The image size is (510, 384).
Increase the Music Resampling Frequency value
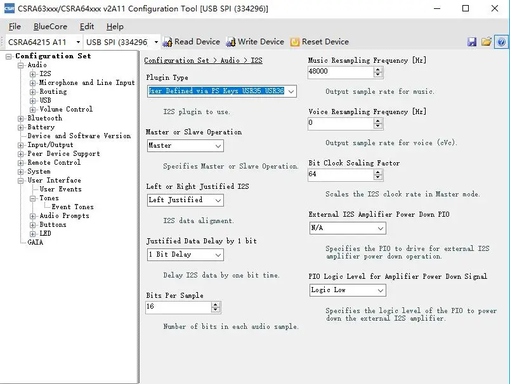click(377, 70)
